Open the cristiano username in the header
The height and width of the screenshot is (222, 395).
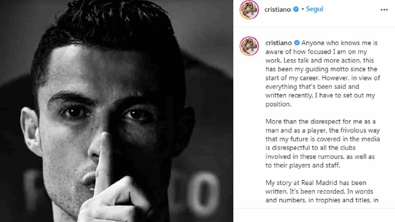point(278,10)
